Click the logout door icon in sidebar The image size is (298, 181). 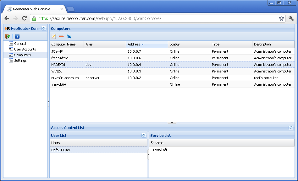(8, 36)
